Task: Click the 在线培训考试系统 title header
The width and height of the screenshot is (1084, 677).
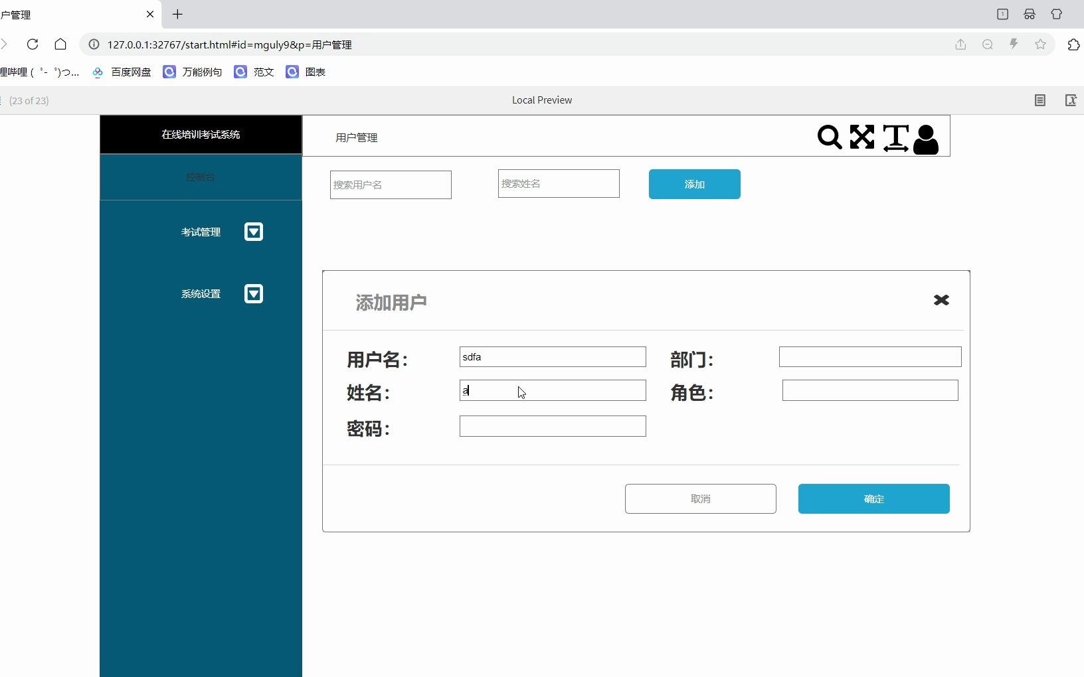Action: pyautogui.click(x=201, y=134)
